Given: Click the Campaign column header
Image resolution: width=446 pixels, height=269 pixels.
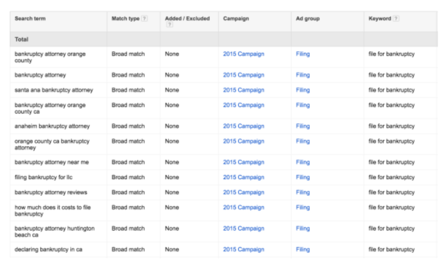Looking at the screenshot, I should (236, 19).
